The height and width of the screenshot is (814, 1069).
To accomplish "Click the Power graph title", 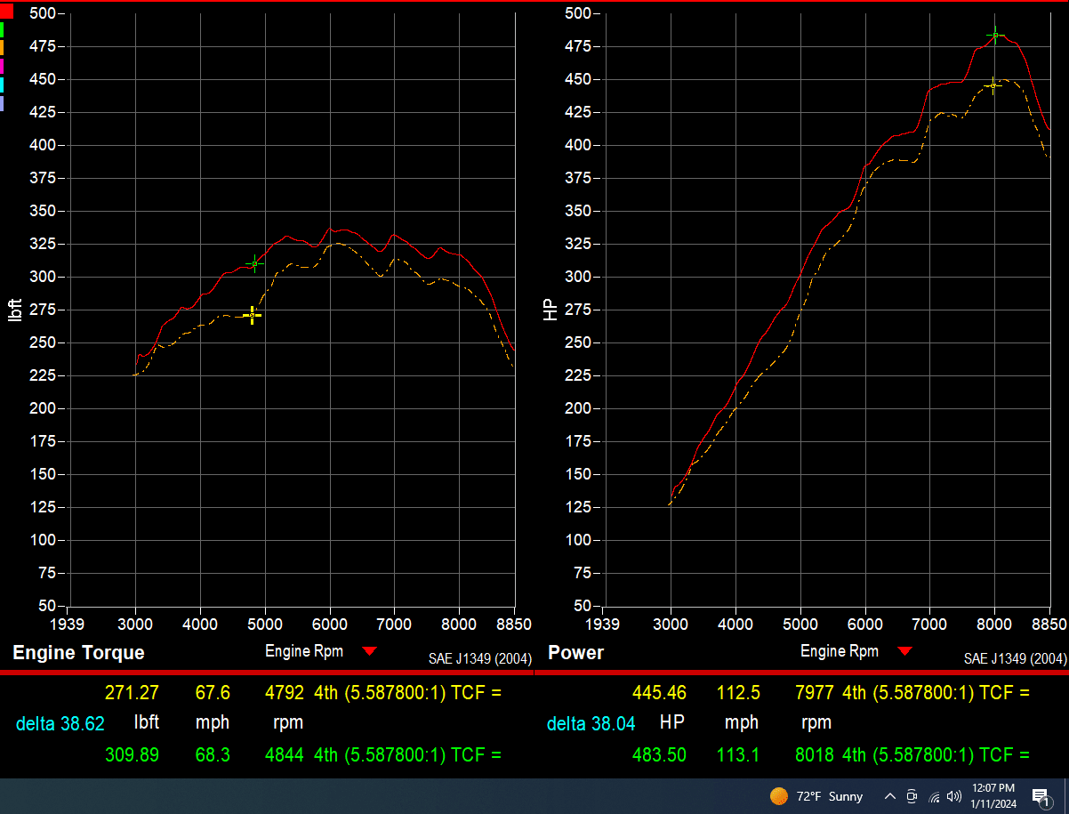I will [575, 653].
